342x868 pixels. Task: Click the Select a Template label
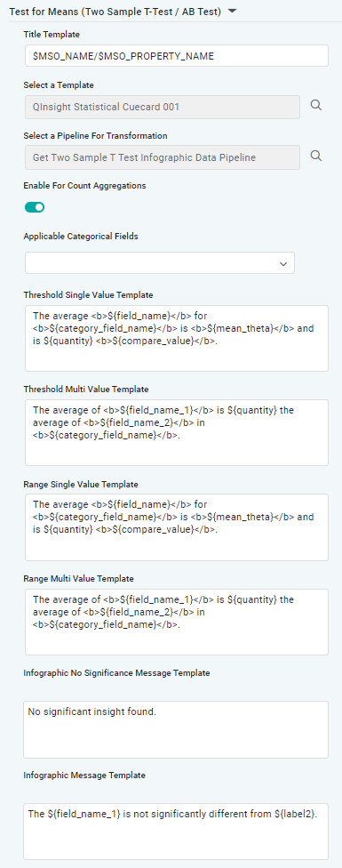coord(59,85)
